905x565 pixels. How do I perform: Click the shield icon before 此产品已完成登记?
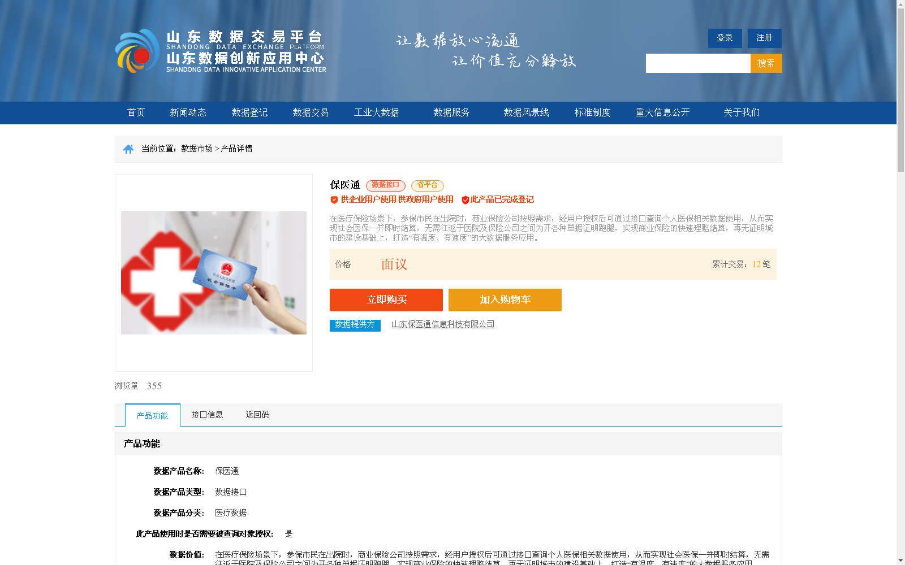[x=466, y=199]
